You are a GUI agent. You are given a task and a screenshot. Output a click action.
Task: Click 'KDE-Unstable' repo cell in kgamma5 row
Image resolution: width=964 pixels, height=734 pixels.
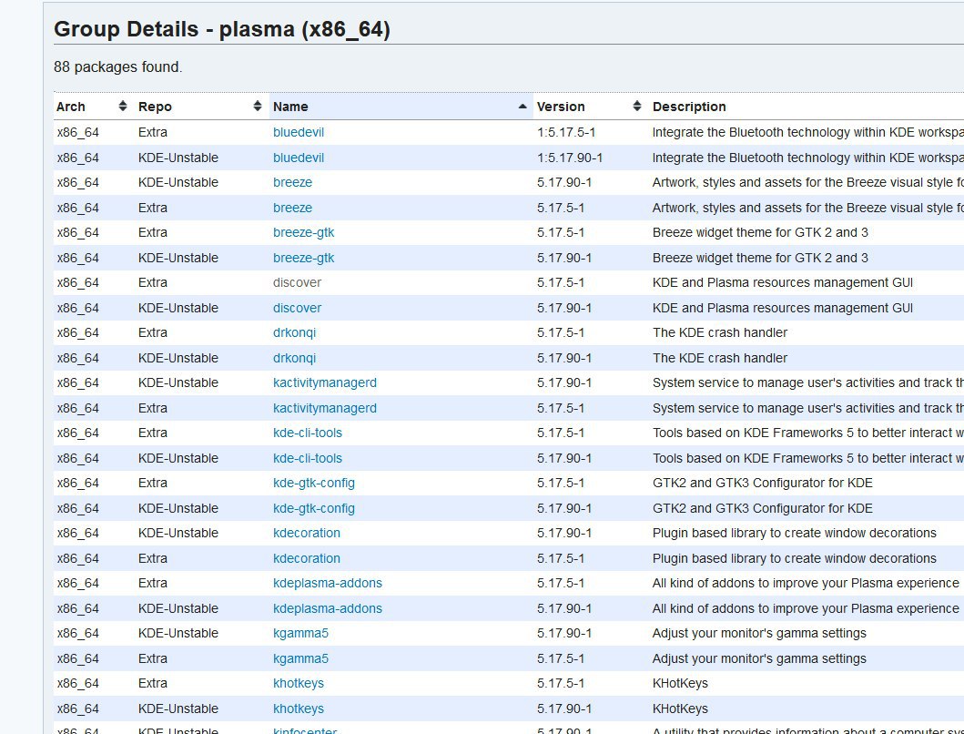point(178,633)
